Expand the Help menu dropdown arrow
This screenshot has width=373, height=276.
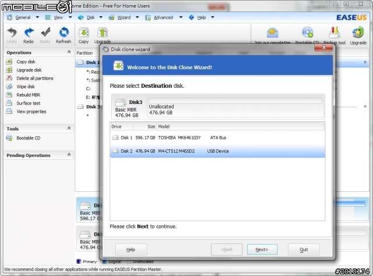(x=213, y=17)
